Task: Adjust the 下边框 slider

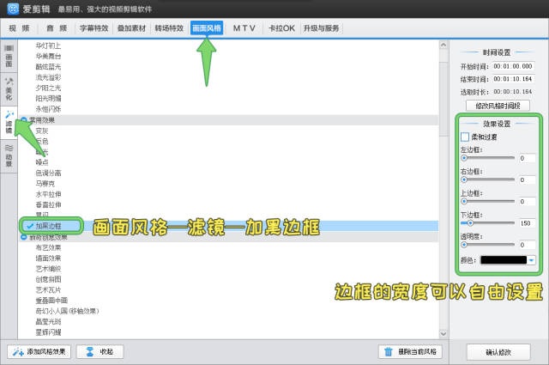Action: pyautogui.click(x=488, y=223)
